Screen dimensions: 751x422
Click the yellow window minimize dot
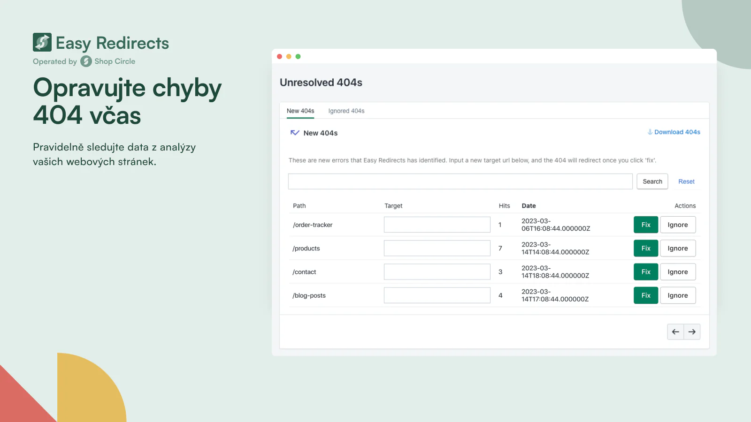pos(289,57)
